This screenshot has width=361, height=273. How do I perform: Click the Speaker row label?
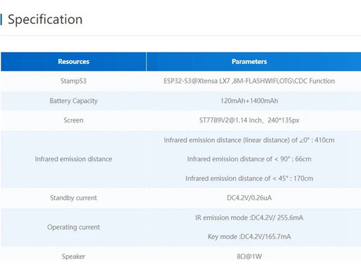click(x=74, y=256)
